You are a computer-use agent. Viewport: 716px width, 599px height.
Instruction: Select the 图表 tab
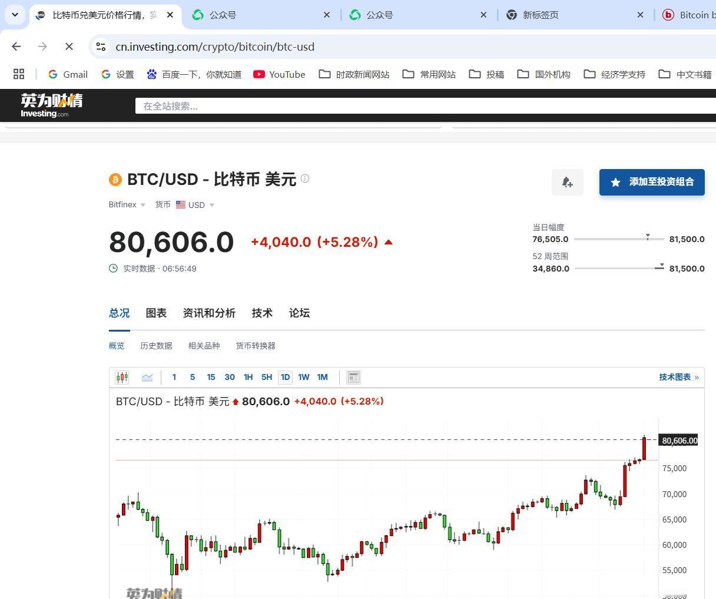click(156, 313)
